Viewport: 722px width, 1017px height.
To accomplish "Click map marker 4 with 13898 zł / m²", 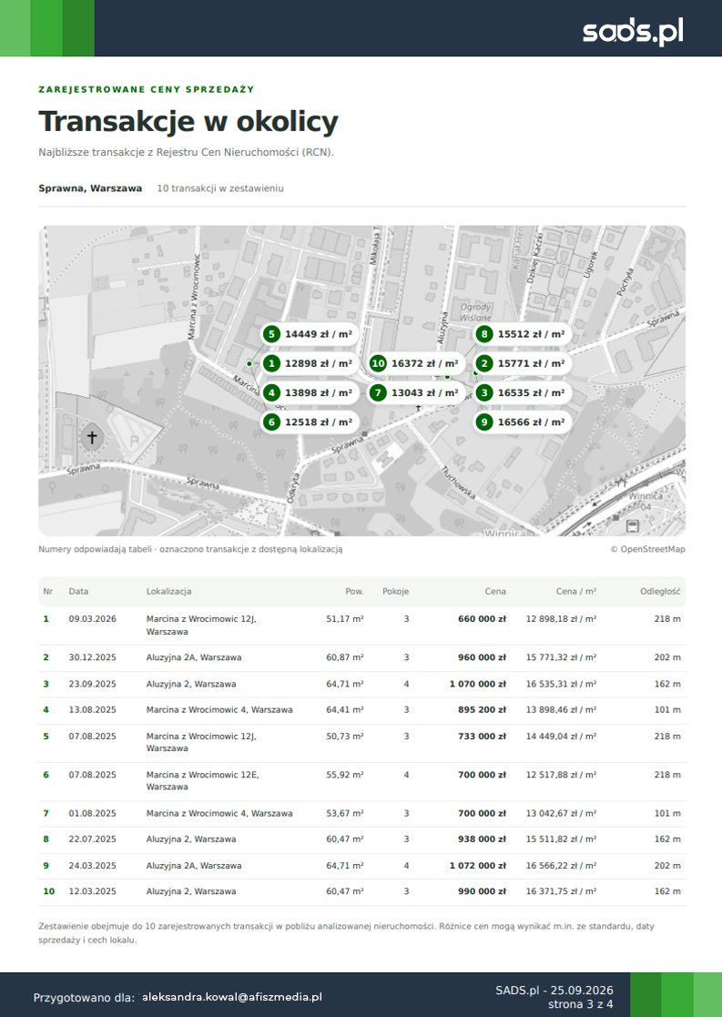I will [310, 392].
